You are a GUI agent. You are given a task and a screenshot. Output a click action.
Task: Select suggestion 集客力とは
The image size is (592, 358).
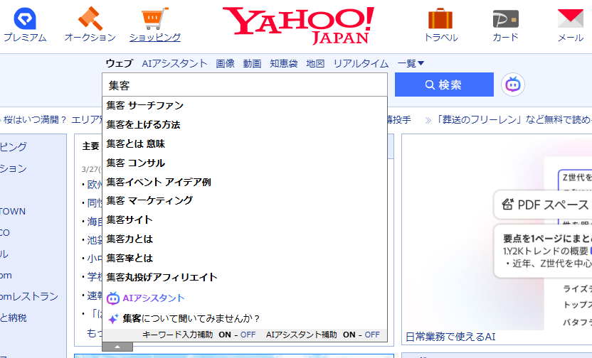pos(245,239)
